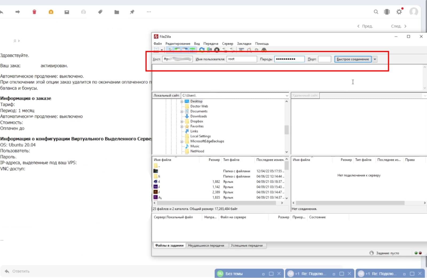Select the NetHood folder in tree

[x=197, y=151]
